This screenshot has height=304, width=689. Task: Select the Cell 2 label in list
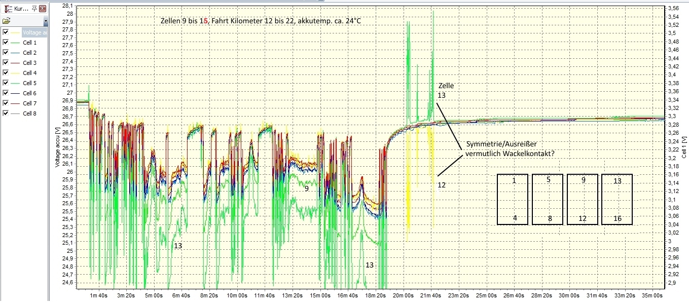click(x=30, y=53)
